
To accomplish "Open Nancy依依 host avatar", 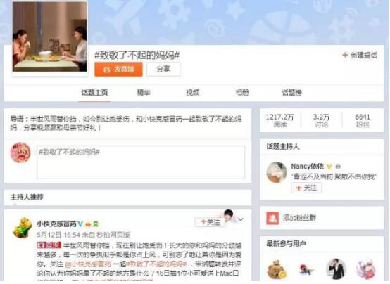I will [x=277, y=172].
